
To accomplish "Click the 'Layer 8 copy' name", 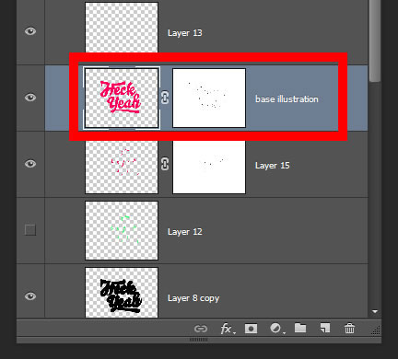I will point(193,298).
